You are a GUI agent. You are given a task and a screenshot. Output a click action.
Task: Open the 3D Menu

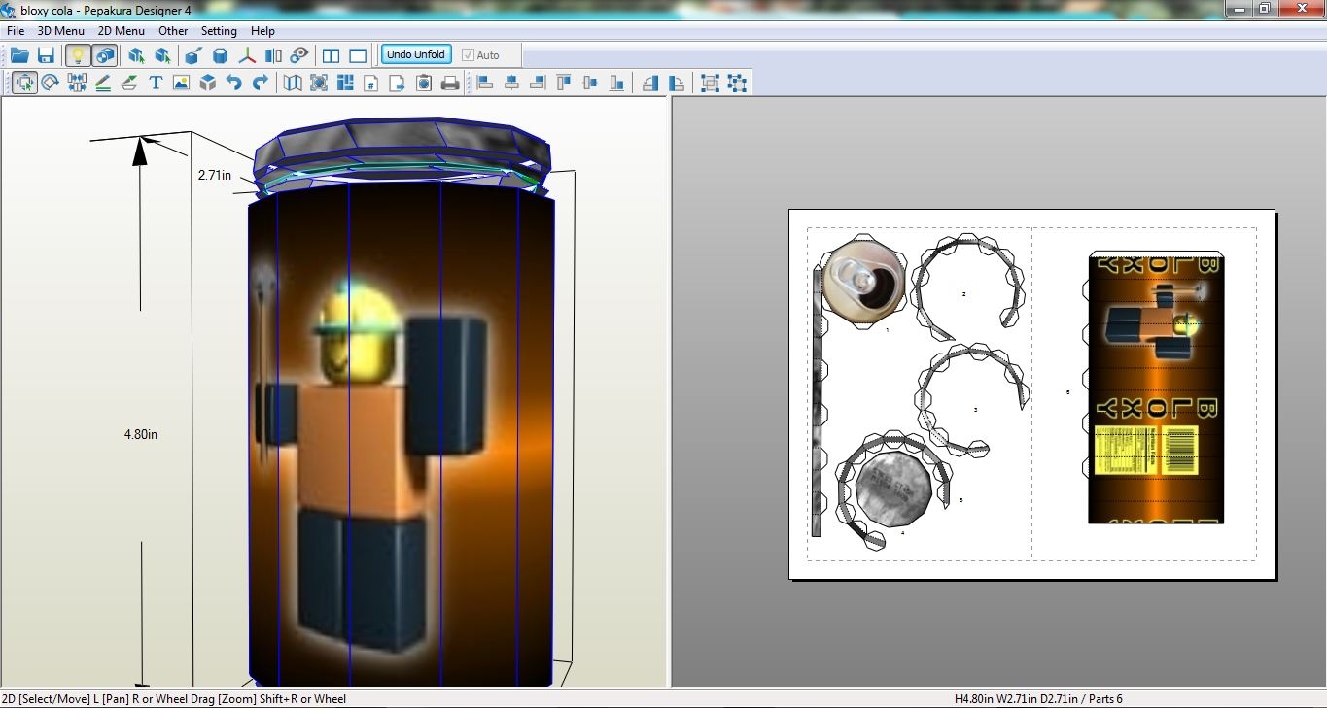(60, 31)
